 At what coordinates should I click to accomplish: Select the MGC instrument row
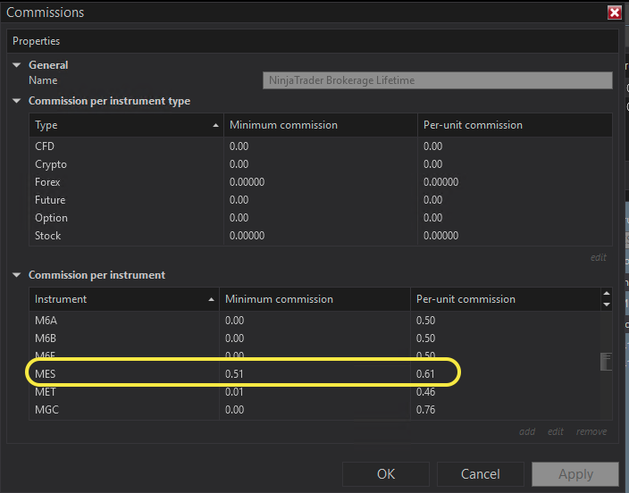[x=125, y=410]
